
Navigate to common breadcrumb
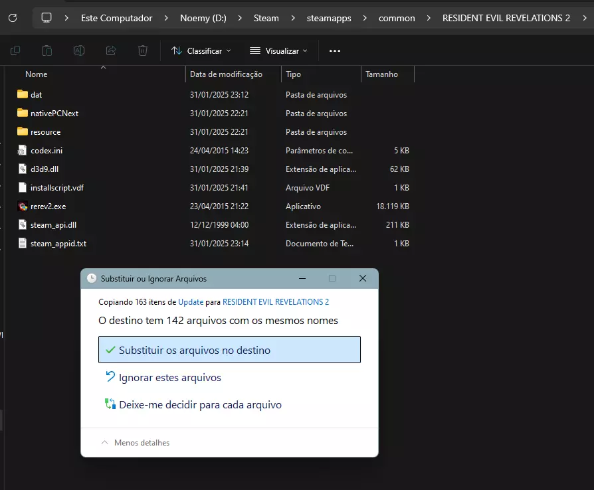click(x=397, y=18)
